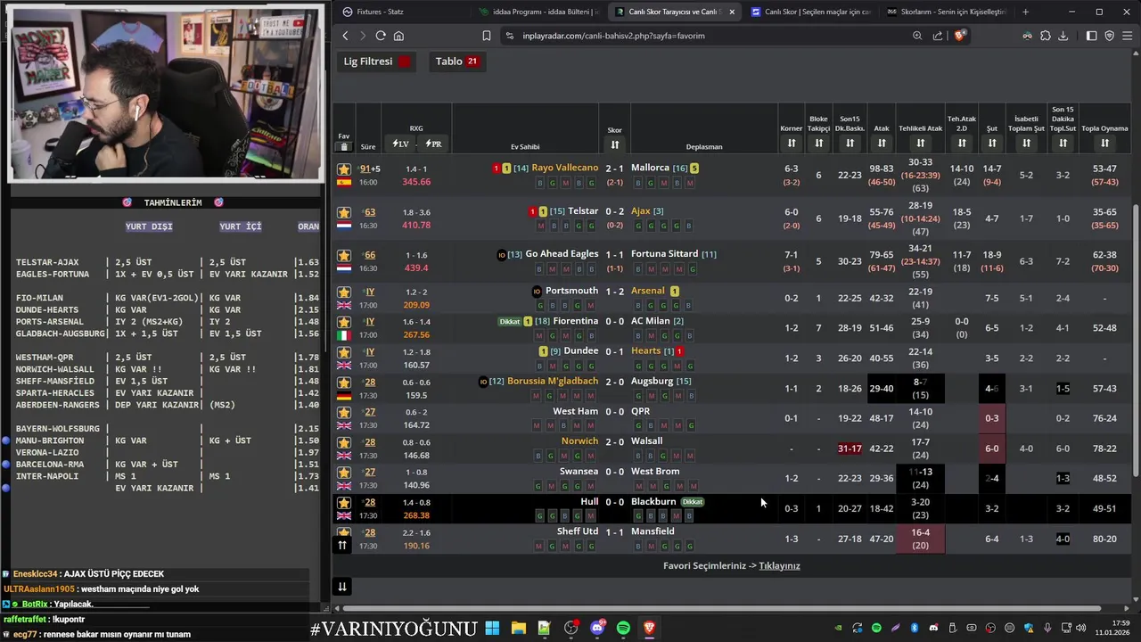This screenshot has height=642, width=1141.
Task: Open browser extensions puzzle icon
Action: pos(1046,36)
